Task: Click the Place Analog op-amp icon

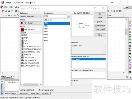Action: pos(15,15)
